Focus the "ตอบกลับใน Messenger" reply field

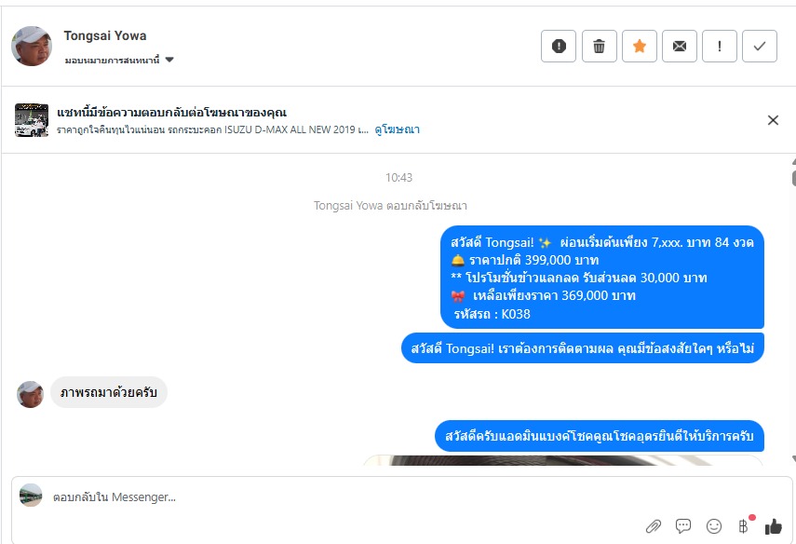click(401, 497)
